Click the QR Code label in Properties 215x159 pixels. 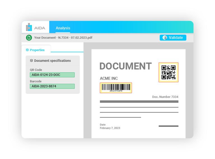coord(36,70)
